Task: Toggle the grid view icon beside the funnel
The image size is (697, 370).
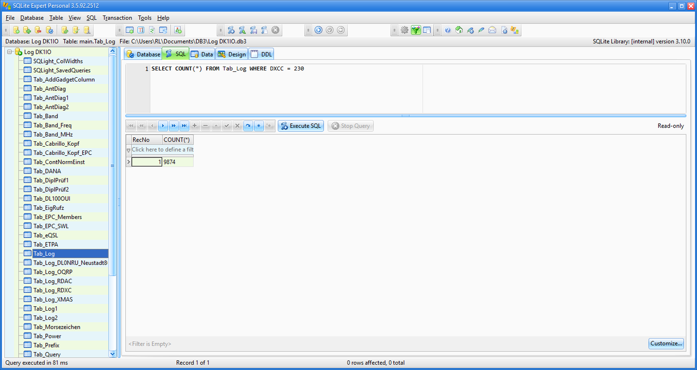Action: tap(426, 30)
